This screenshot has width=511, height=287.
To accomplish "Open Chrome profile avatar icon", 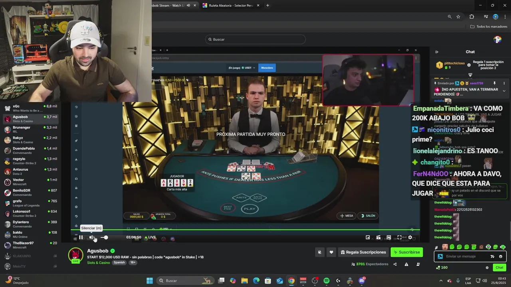I will pos(495,17).
